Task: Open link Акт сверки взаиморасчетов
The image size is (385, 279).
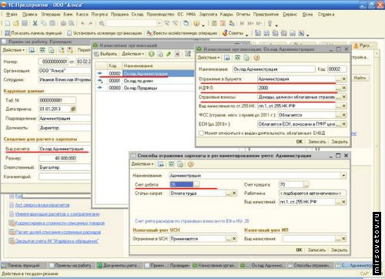Action: (x=42, y=205)
